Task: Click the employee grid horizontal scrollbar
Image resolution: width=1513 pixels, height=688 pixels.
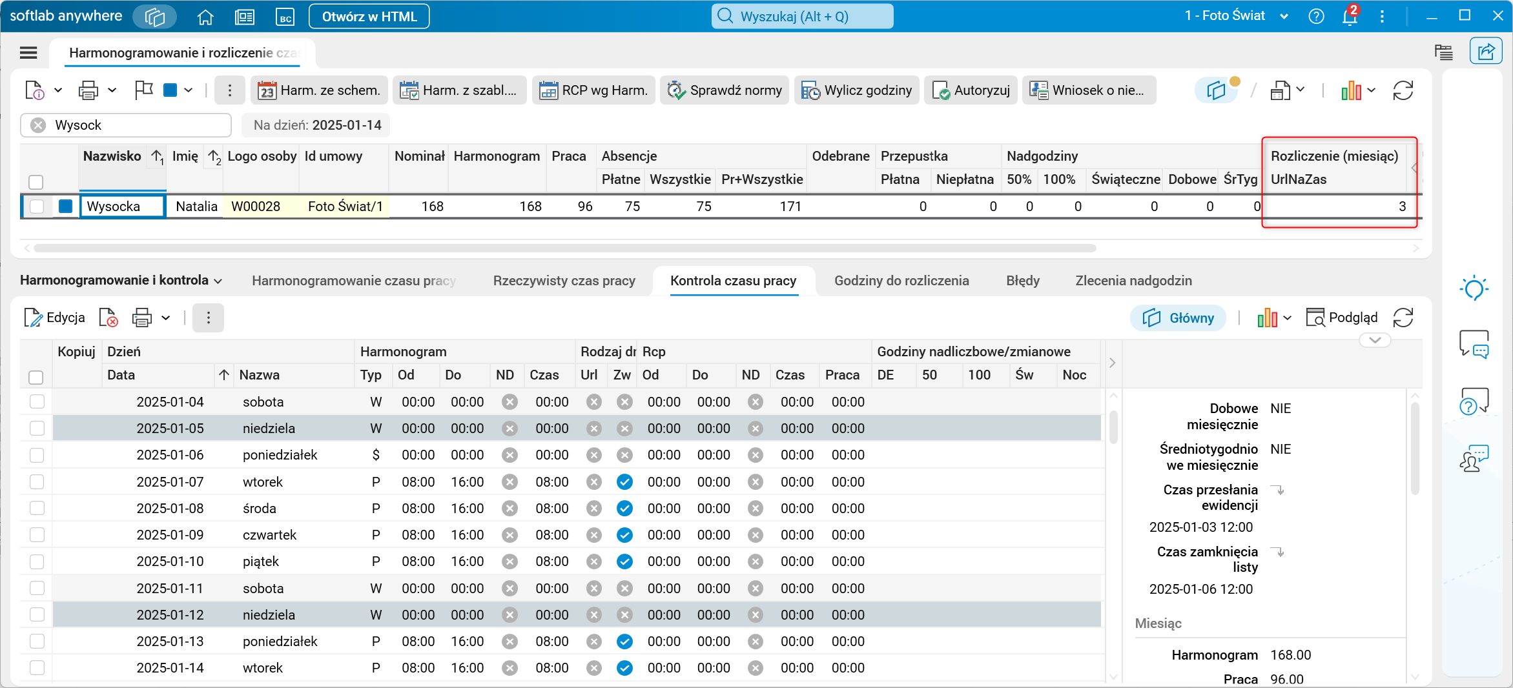Action: [x=565, y=248]
